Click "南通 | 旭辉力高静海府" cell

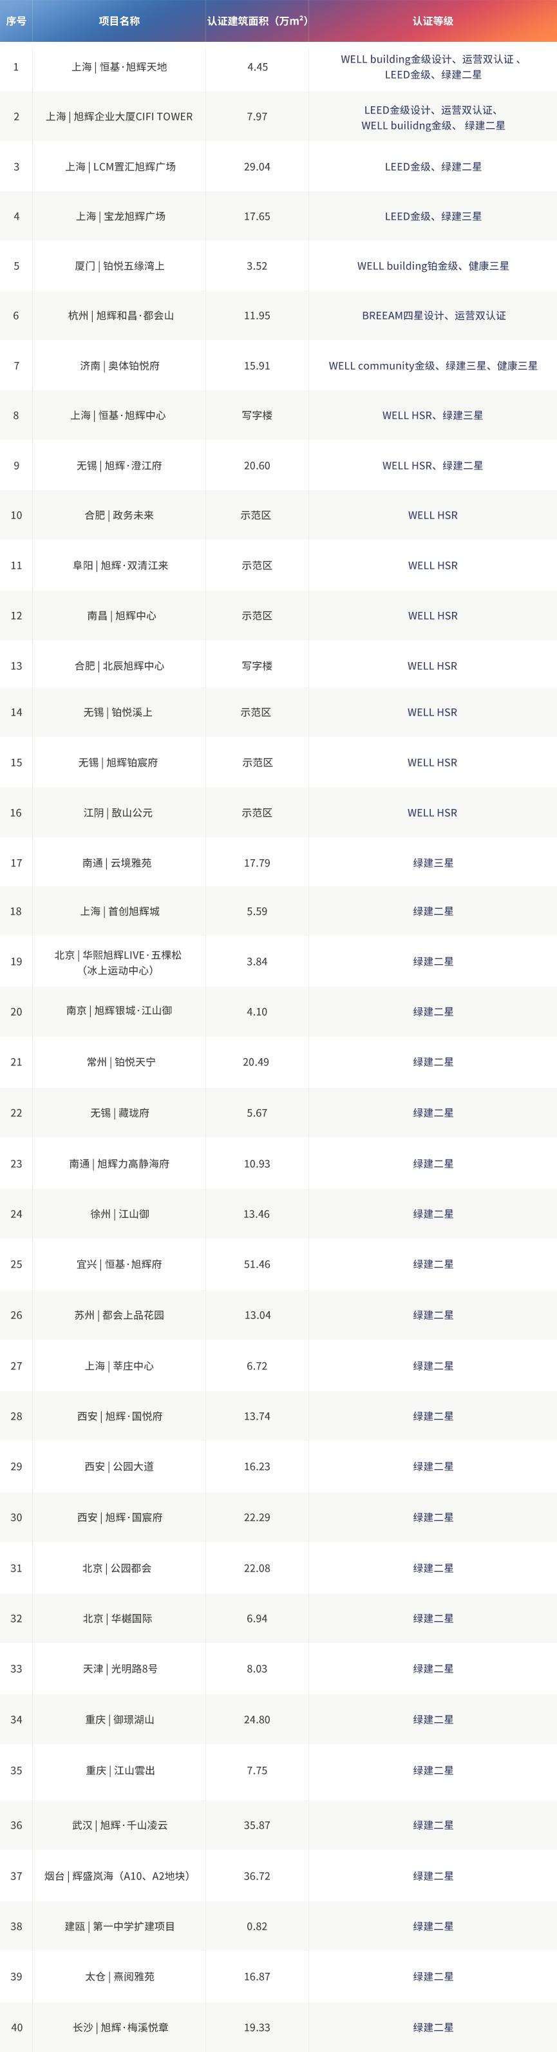coord(118,1164)
